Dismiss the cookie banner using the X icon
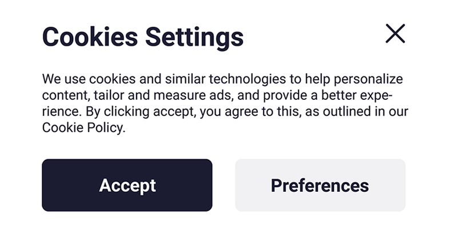The width and height of the screenshot is (450, 234). pos(395,34)
